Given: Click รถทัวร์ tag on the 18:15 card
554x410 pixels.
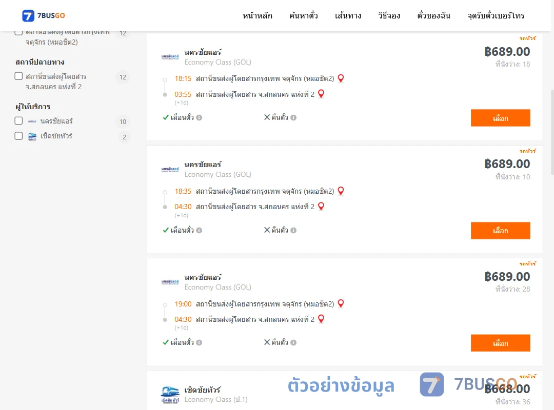Looking at the screenshot, I should pos(527,38).
